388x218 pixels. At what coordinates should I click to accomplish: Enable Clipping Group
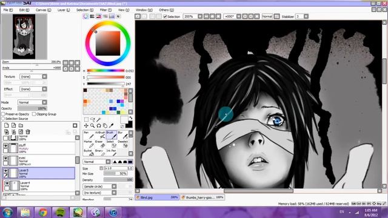(34, 114)
